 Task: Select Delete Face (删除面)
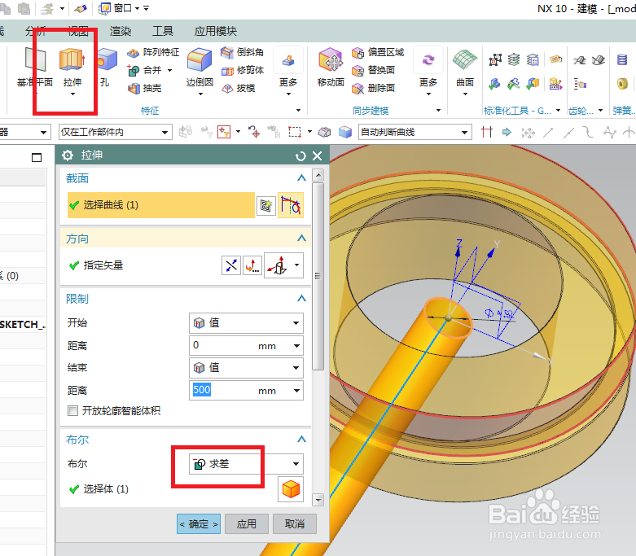374,88
